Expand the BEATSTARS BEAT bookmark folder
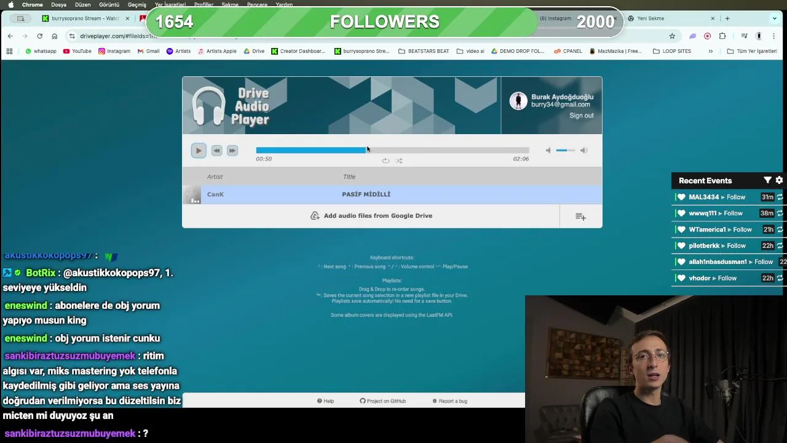787x443 pixels. (x=424, y=51)
